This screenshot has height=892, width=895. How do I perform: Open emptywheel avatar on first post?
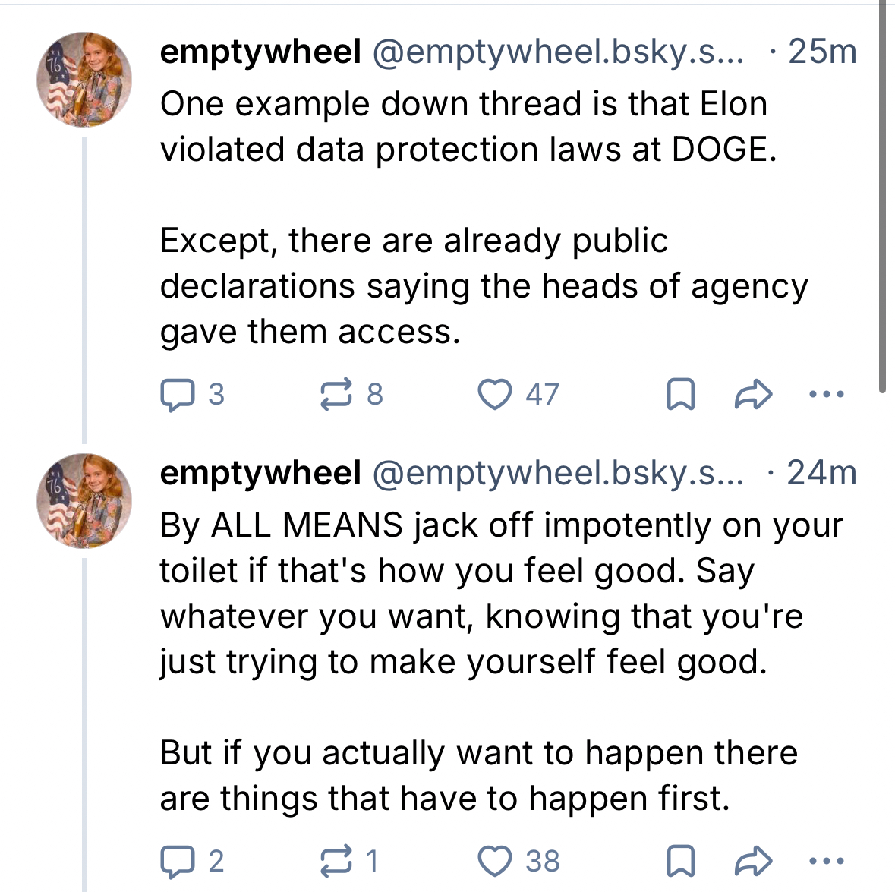(84, 80)
